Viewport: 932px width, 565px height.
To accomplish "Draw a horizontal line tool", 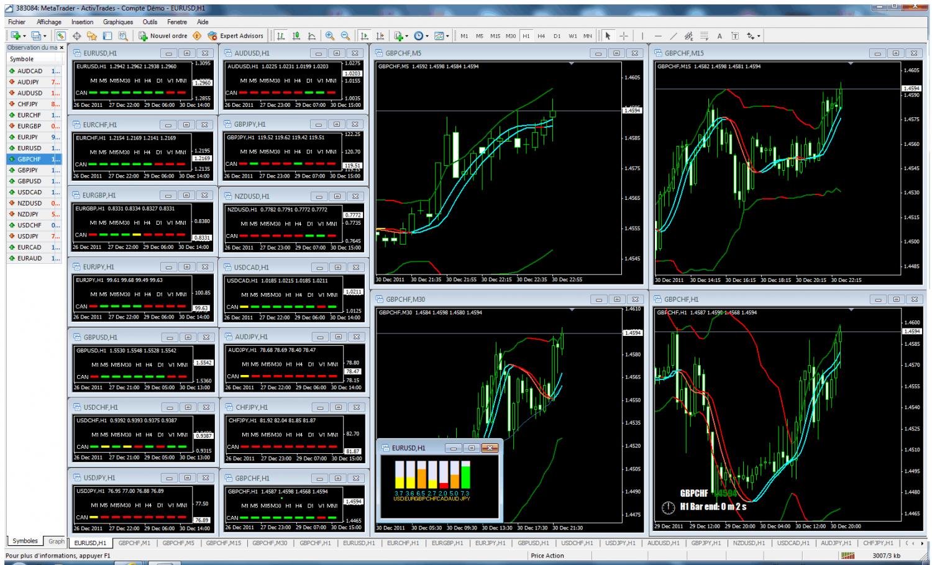I will 658,35.
